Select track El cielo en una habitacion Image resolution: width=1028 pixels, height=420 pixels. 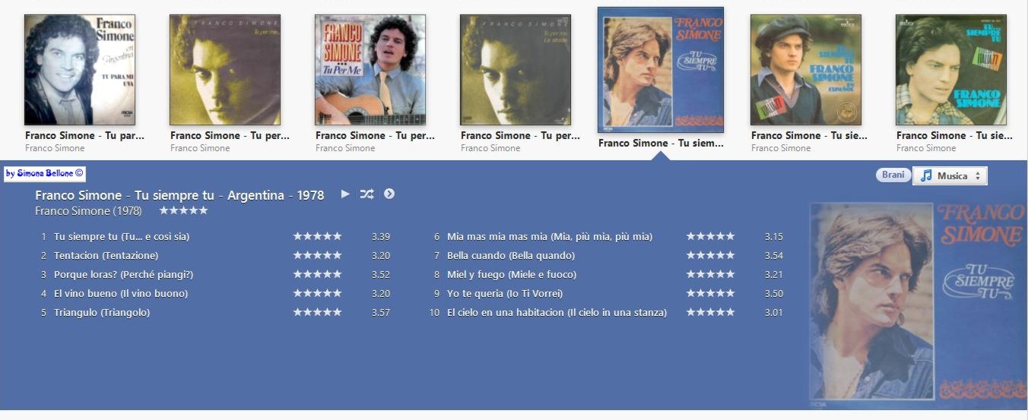click(x=557, y=312)
